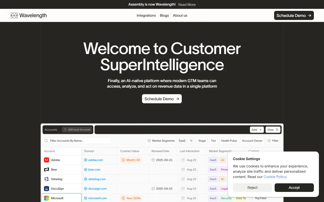
Task: Open the Integrations nav item
Action: coord(146,15)
